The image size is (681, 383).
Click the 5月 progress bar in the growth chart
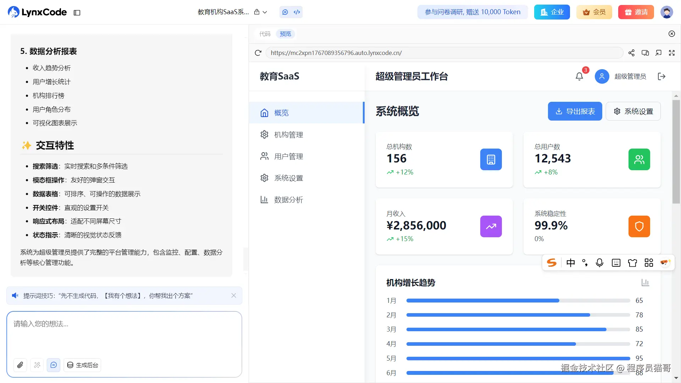[x=518, y=359]
